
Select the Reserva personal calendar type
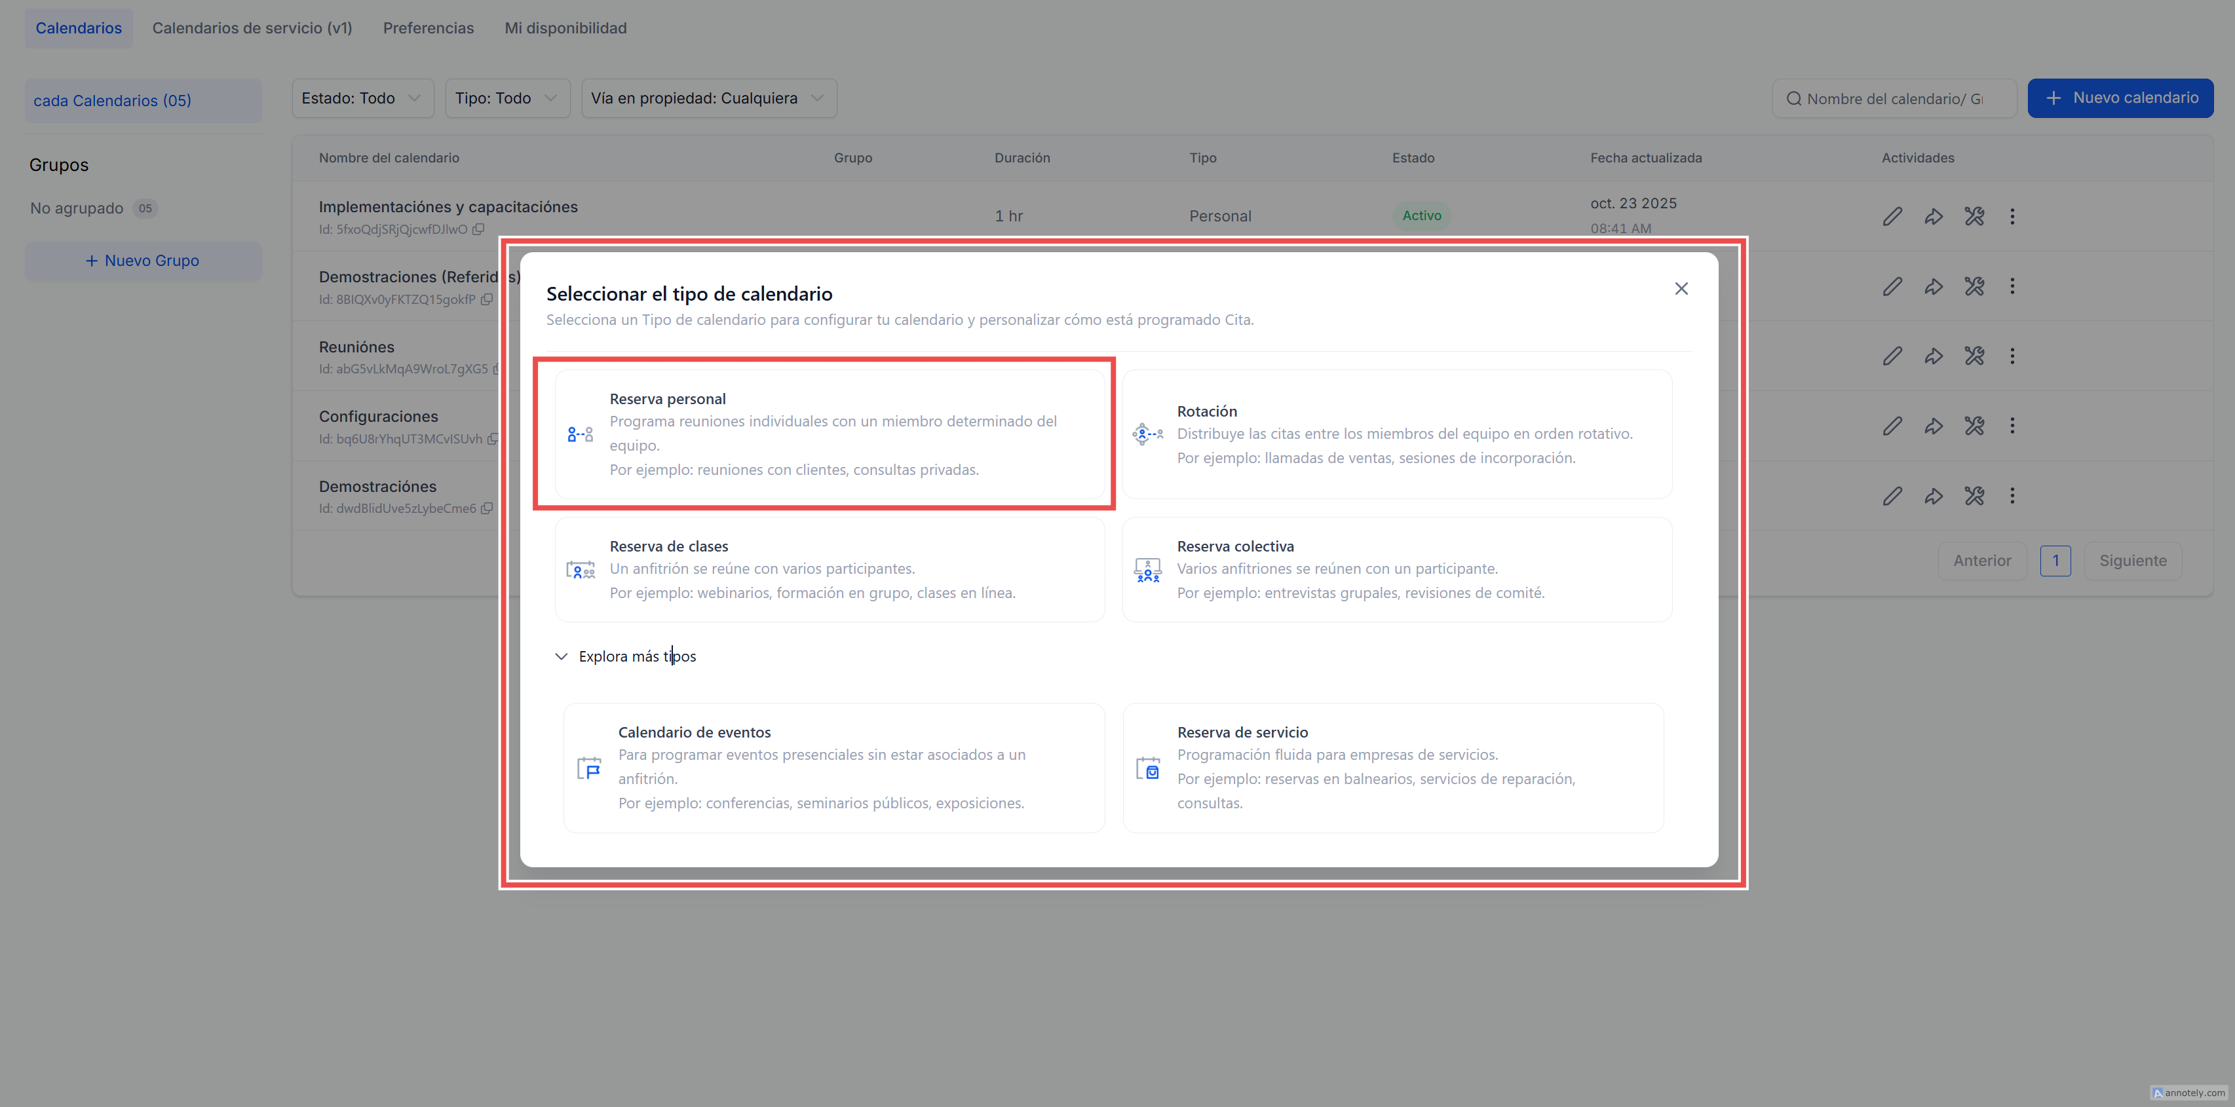[829, 434]
